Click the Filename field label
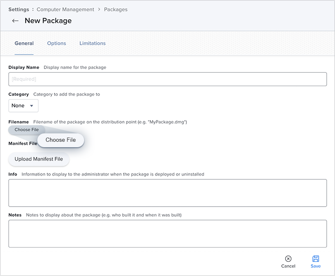Screen dimensions: 335x276 click(18, 122)
